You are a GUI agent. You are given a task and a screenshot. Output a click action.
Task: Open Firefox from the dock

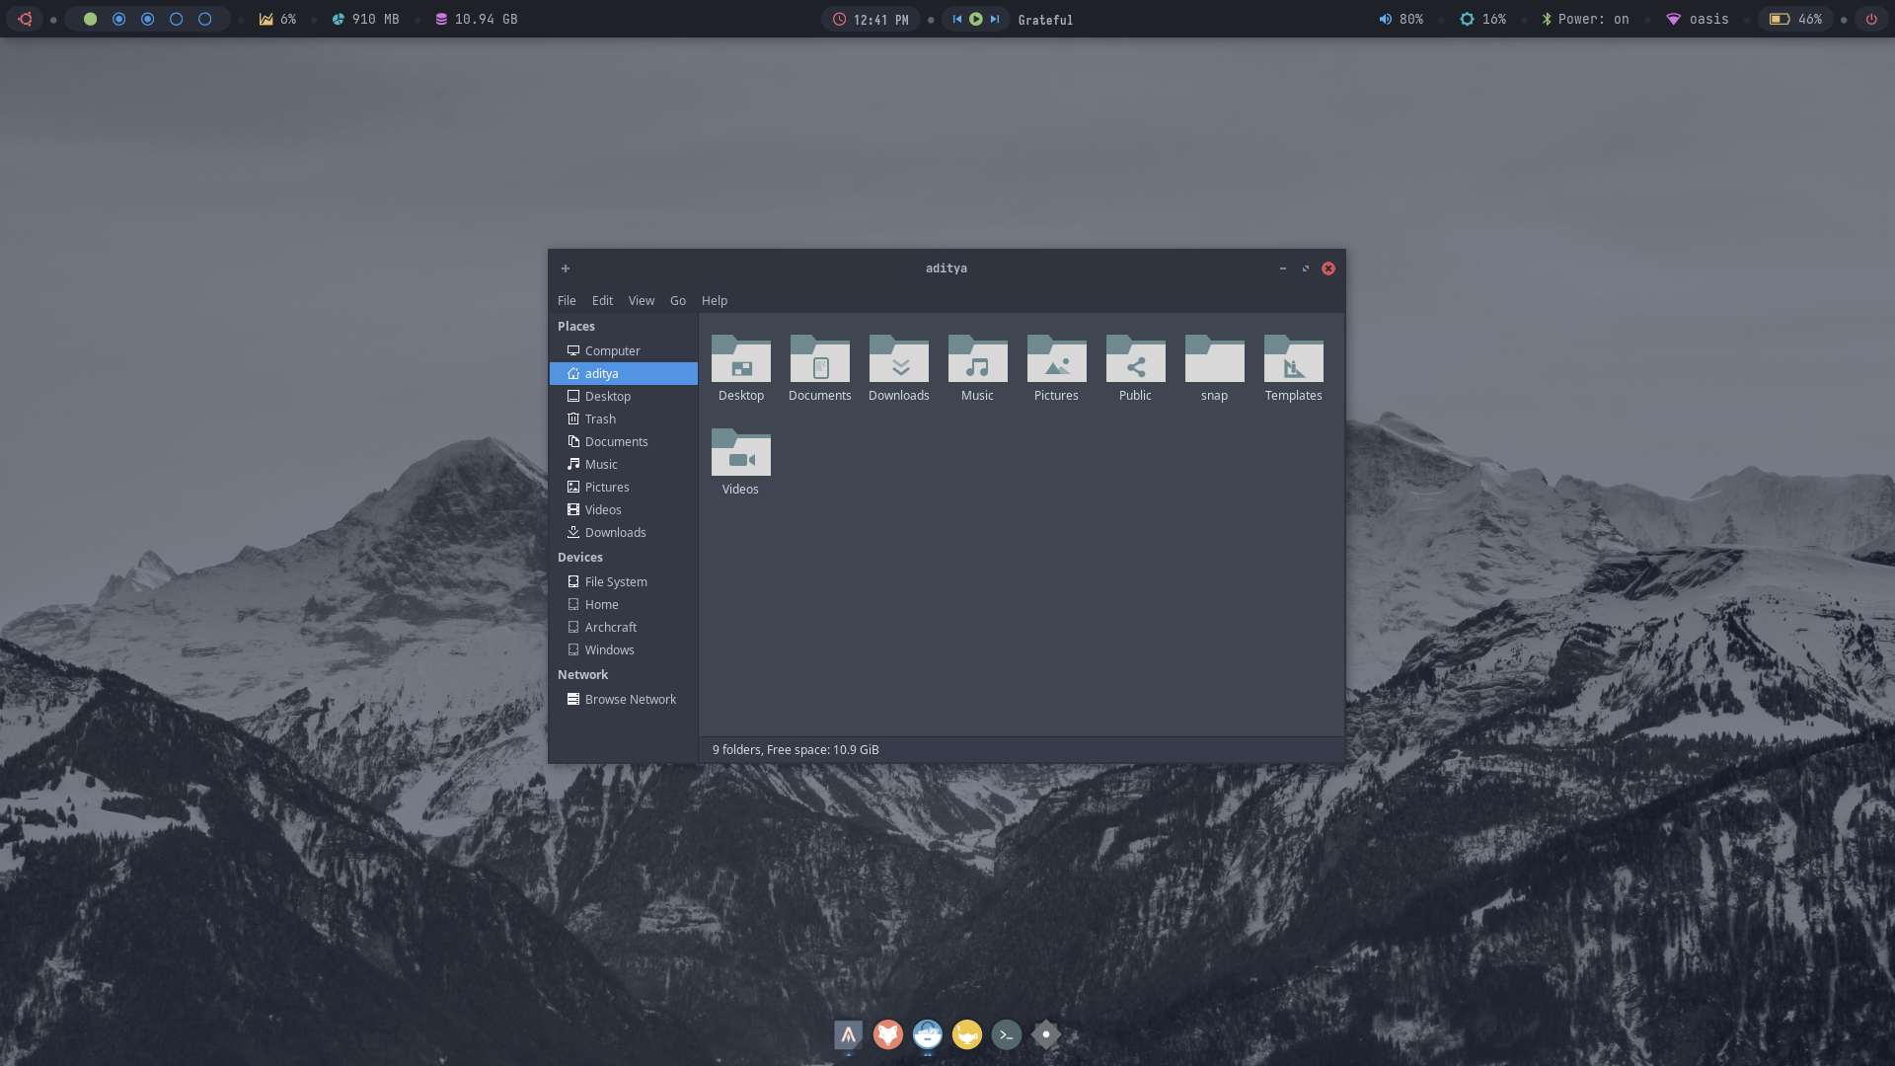point(887,1034)
